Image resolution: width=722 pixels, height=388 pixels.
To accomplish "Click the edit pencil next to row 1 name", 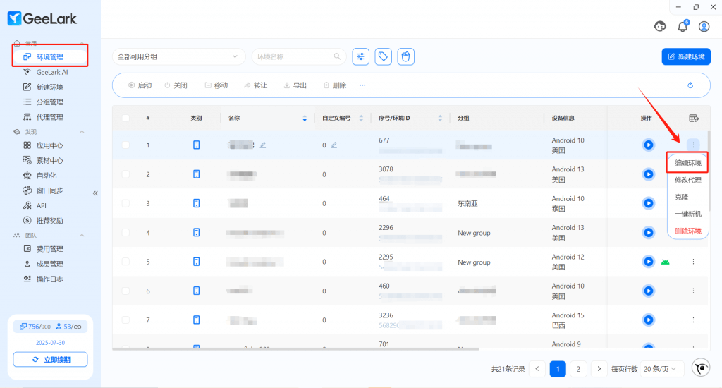I will pos(263,145).
